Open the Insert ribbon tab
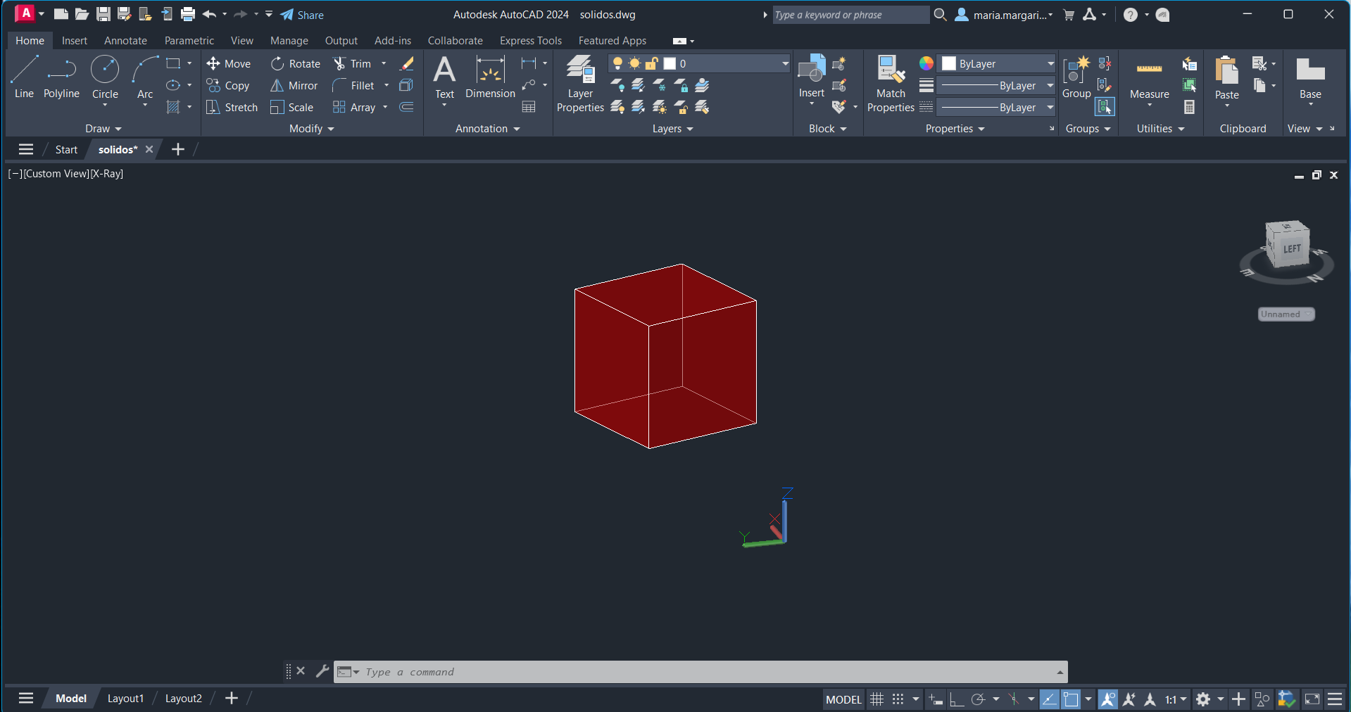Image resolution: width=1351 pixels, height=712 pixels. [75, 41]
